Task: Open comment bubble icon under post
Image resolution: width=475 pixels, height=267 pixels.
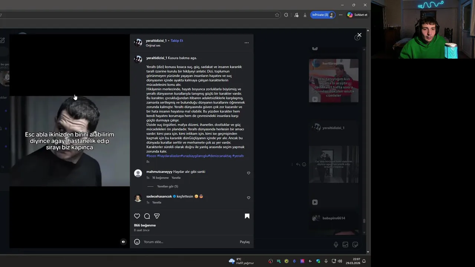Action: (x=147, y=216)
